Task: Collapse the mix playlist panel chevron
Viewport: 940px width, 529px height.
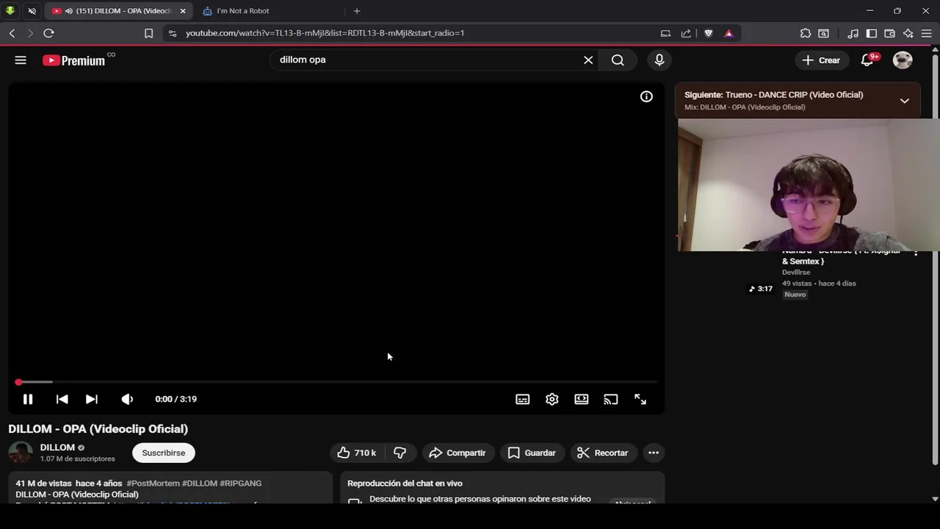Action: pos(905,101)
